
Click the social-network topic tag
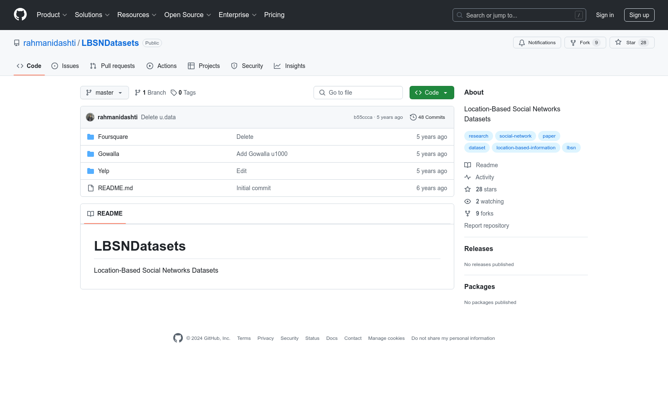point(516,136)
